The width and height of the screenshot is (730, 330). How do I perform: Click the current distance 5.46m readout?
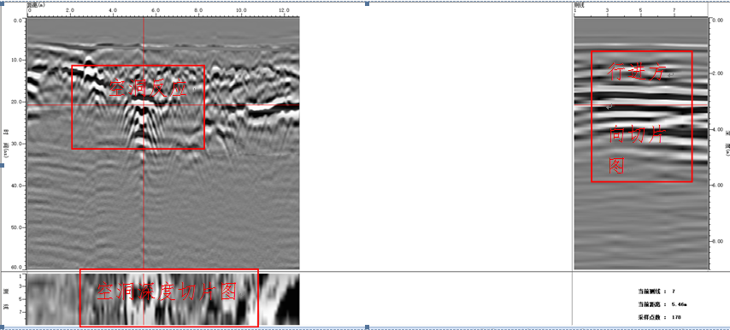coord(679,304)
